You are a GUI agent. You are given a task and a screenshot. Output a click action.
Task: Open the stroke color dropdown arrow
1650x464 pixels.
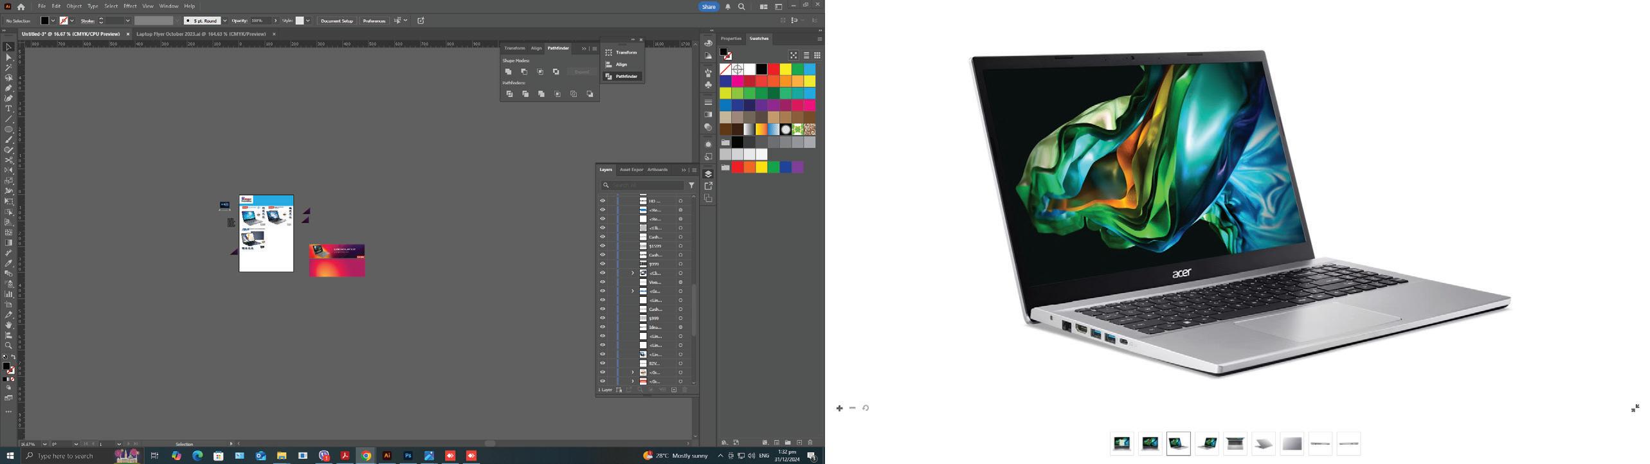(x=71, y=21)
